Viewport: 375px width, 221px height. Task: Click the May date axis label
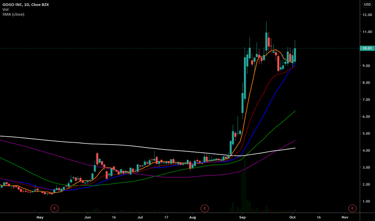40,217
